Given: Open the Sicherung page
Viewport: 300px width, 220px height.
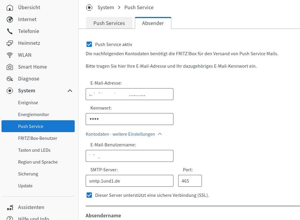Looking at the screenshot, I should 28,174.
